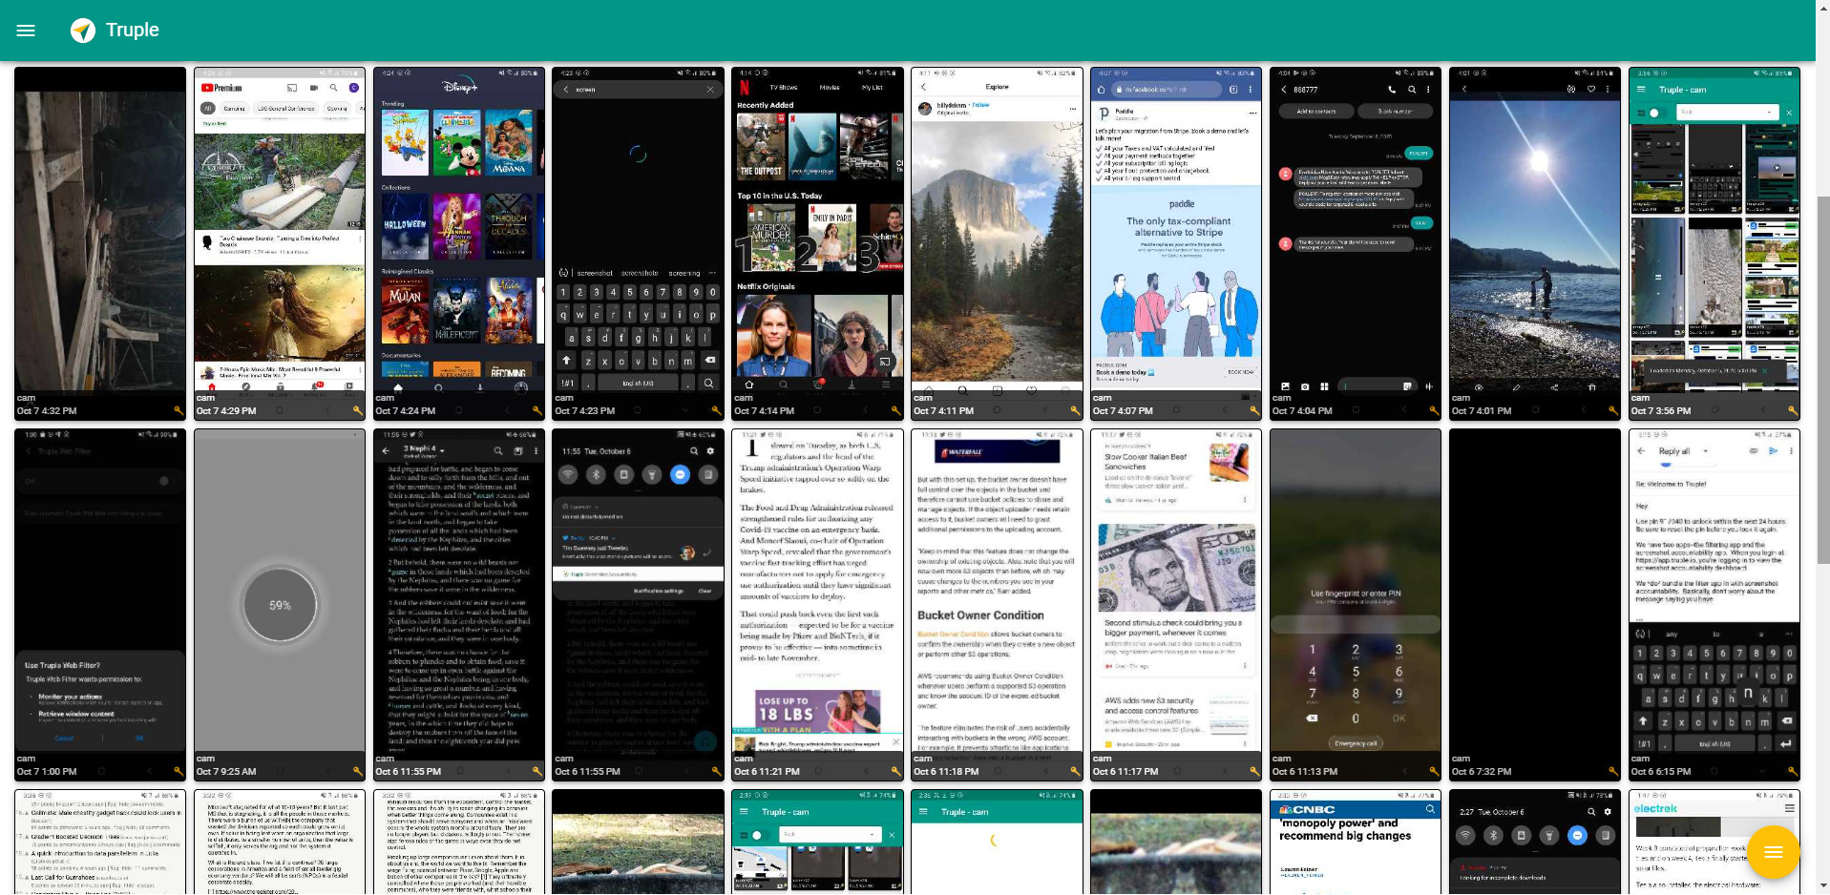Viewport: 1830px width, 895px height.
Task: Click the key icon on the Oct 7 4:01 PM beach screenshot
Action: point(1613,410)
